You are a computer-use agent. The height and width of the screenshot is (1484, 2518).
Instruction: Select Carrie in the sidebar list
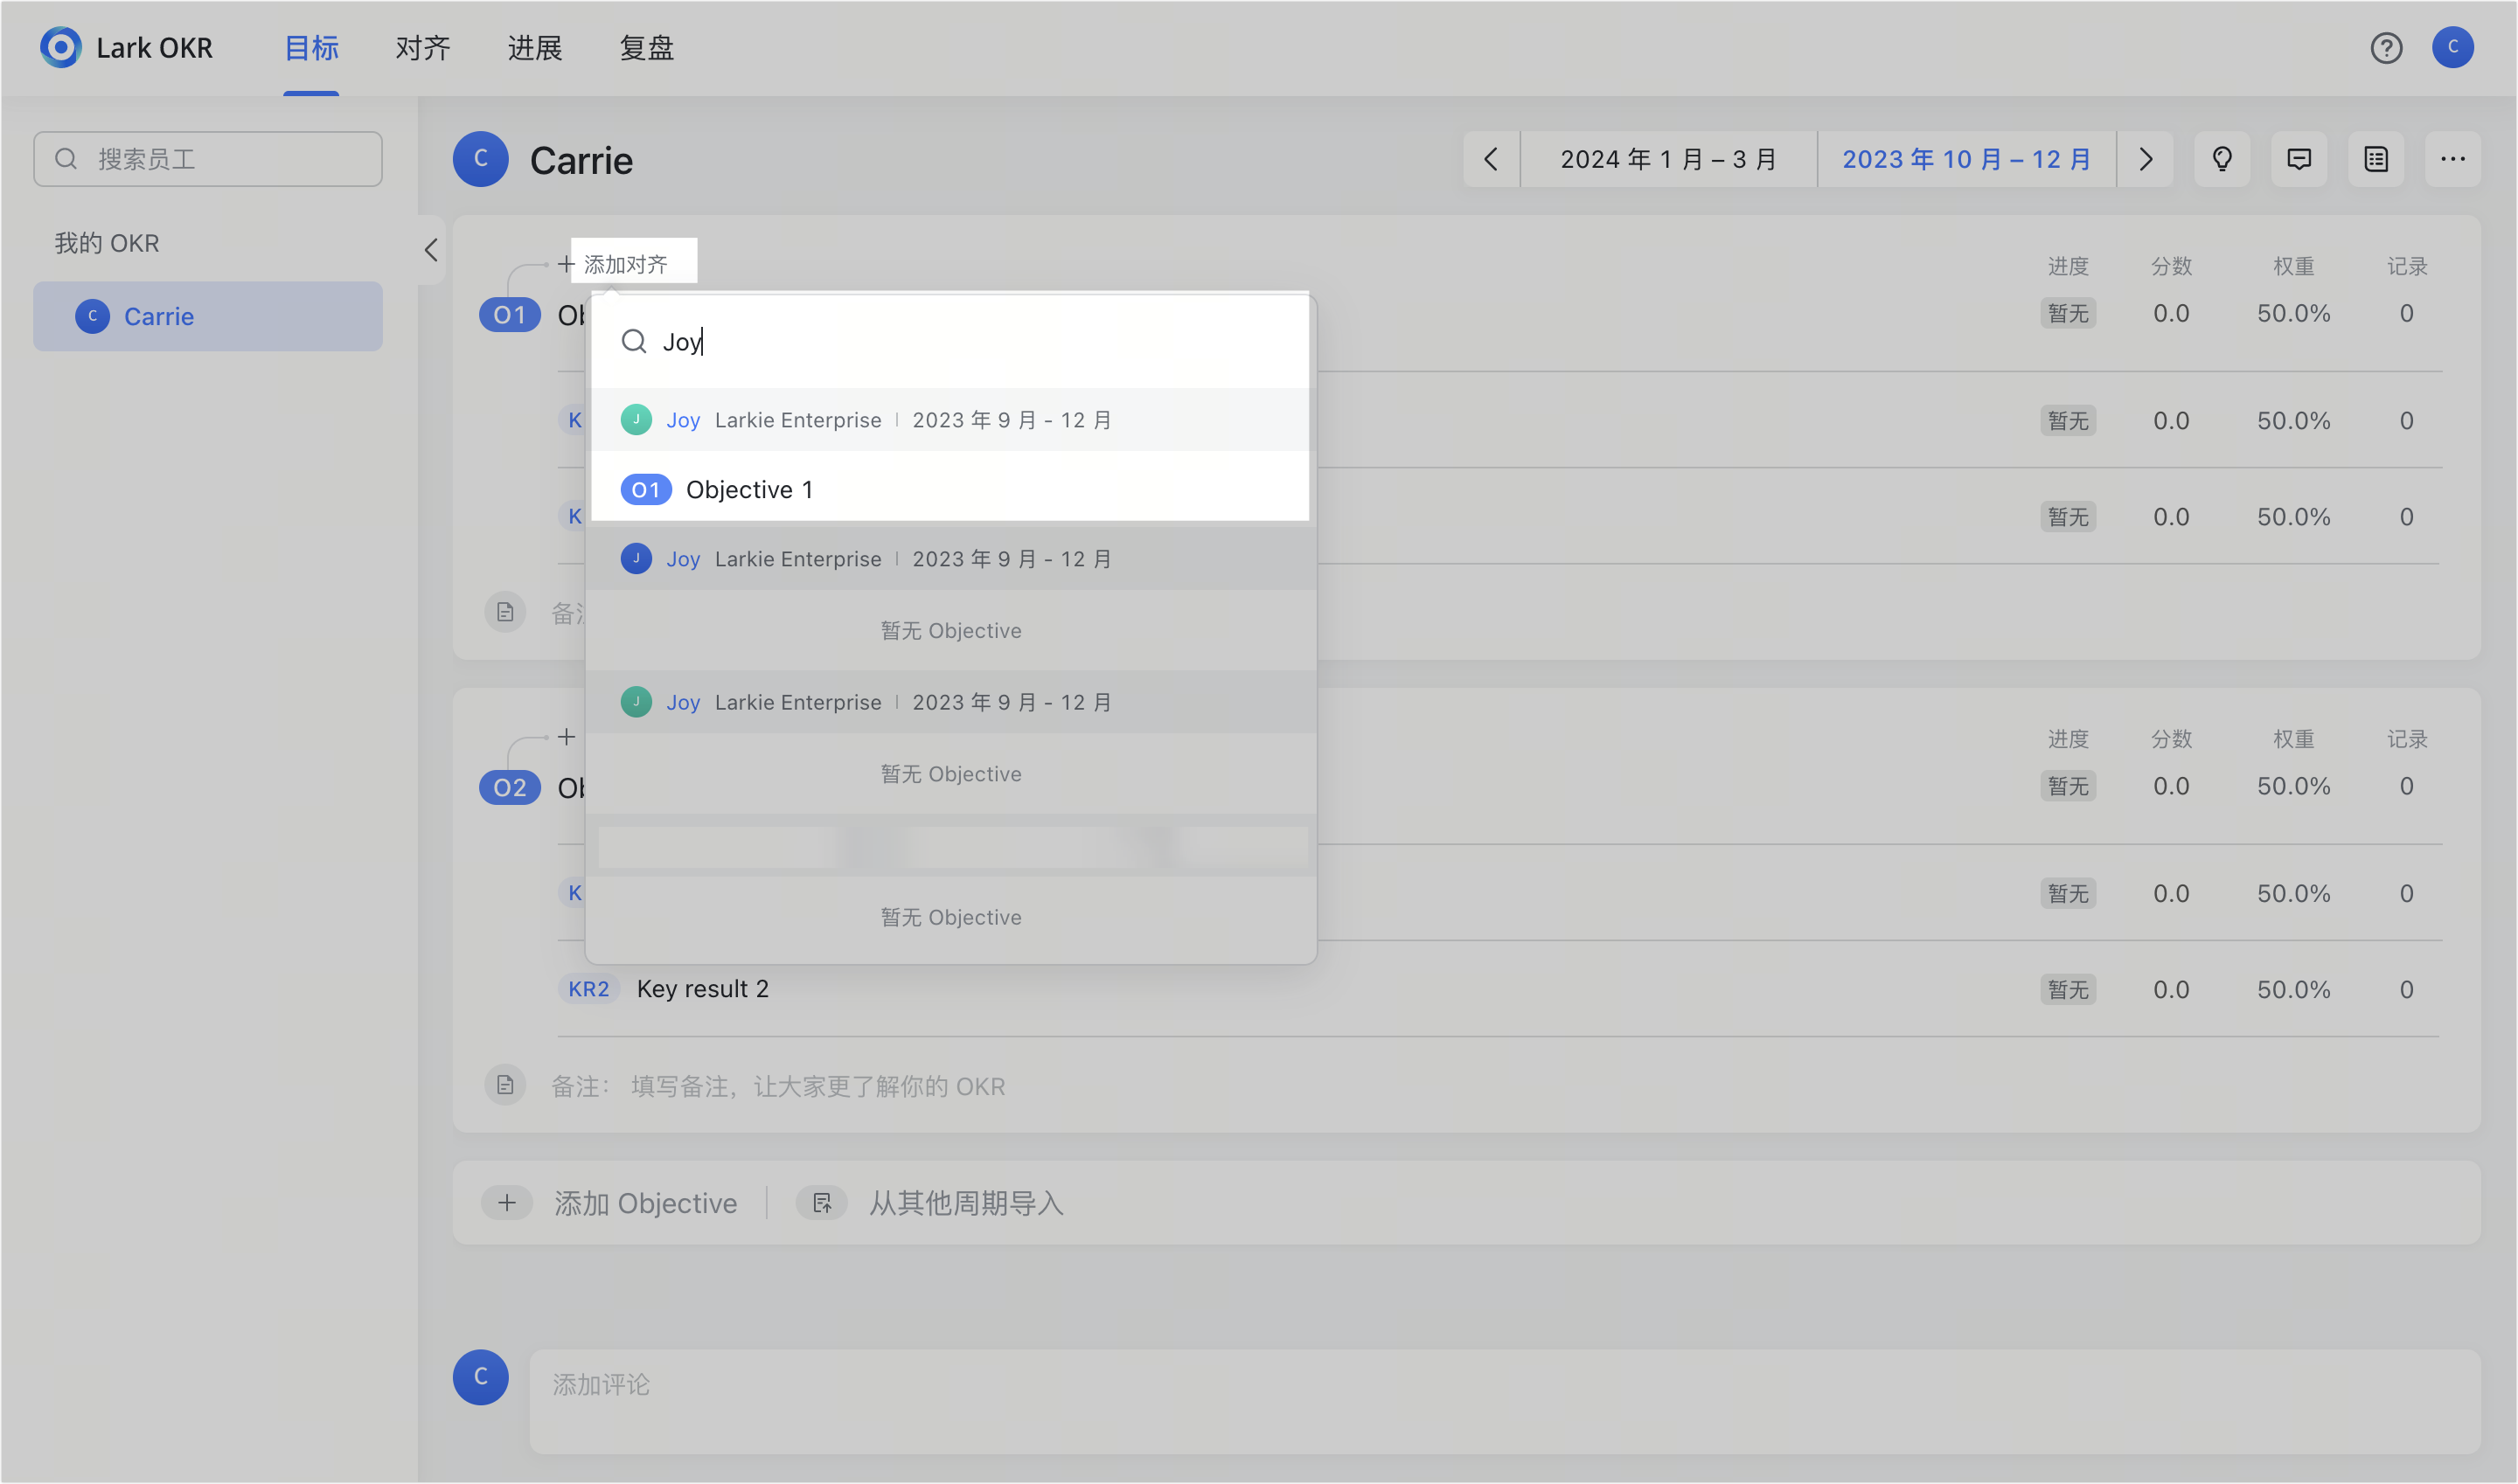(208, 316)
